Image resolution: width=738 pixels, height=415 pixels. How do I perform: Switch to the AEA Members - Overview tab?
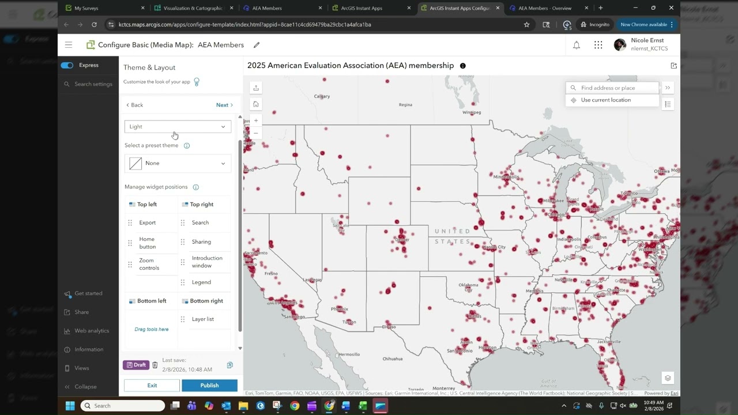(548, 8)
